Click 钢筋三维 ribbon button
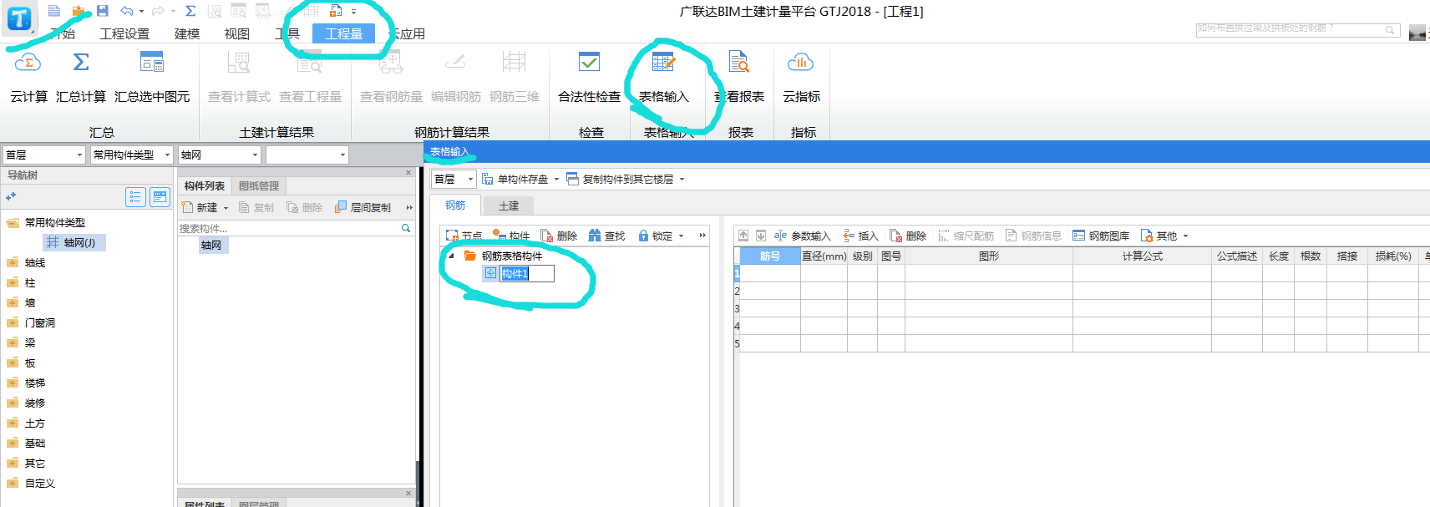This screenshot has width=1430, height=507. pyautogui.click(x=514, y=77)
